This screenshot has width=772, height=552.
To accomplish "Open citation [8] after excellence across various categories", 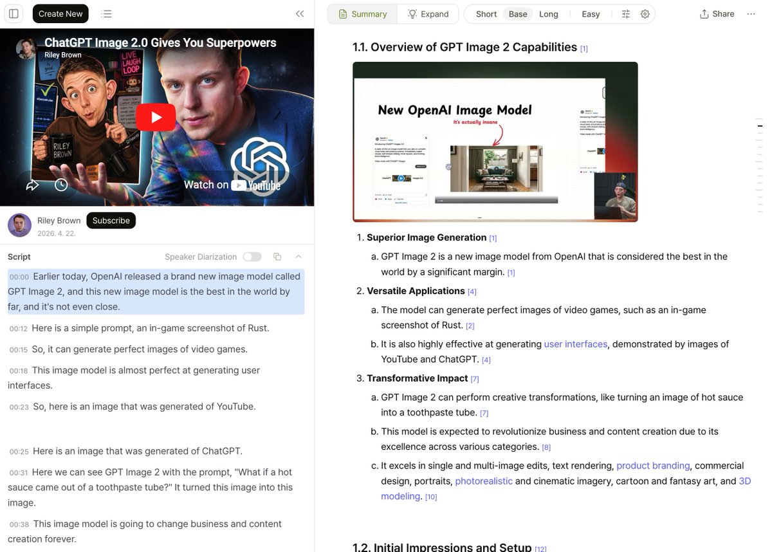I will click(546, 448).
